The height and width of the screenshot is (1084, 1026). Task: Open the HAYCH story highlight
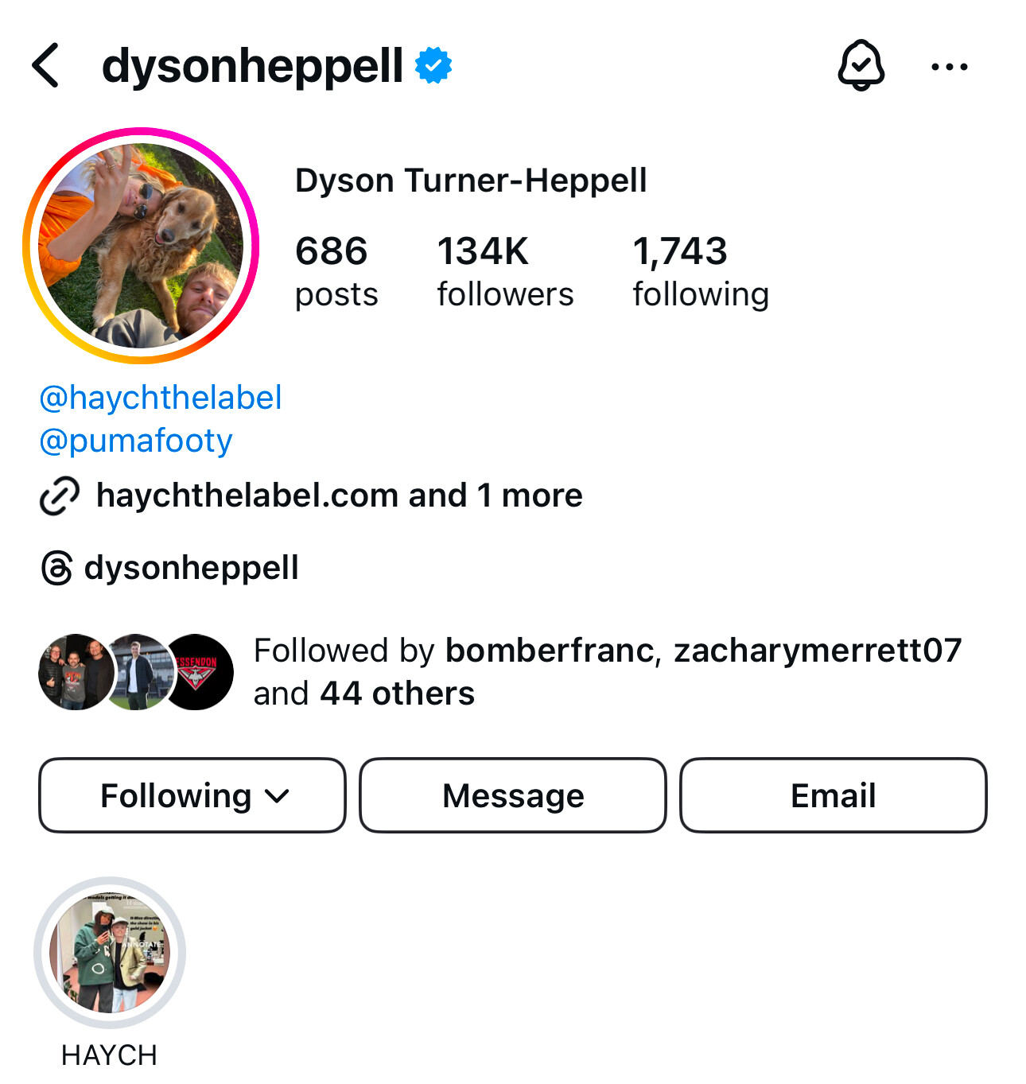coord(110,952)
